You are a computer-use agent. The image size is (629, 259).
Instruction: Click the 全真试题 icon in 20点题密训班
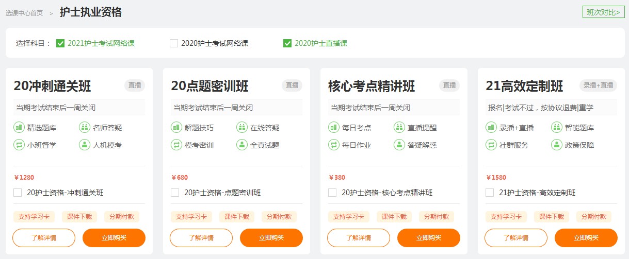(x=242, y=145)
